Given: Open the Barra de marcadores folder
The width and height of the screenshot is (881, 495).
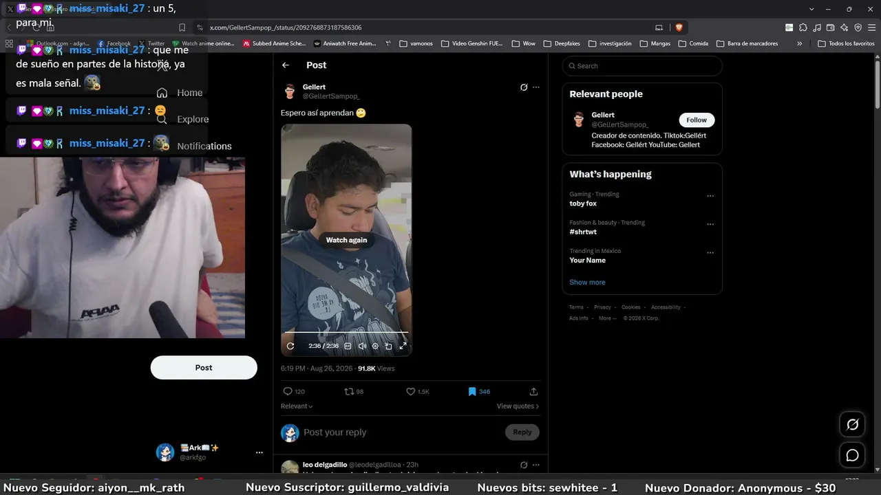Looking at the screenshot, I should pos(747,43).
